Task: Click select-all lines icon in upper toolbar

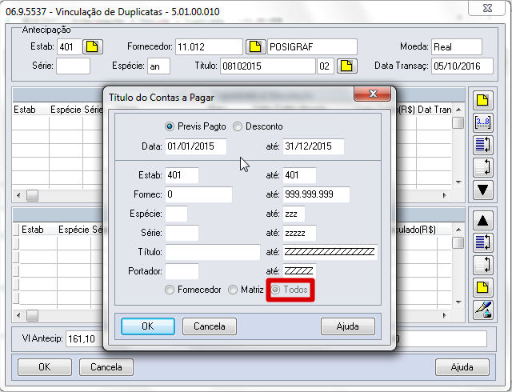Action: [482, 145]
